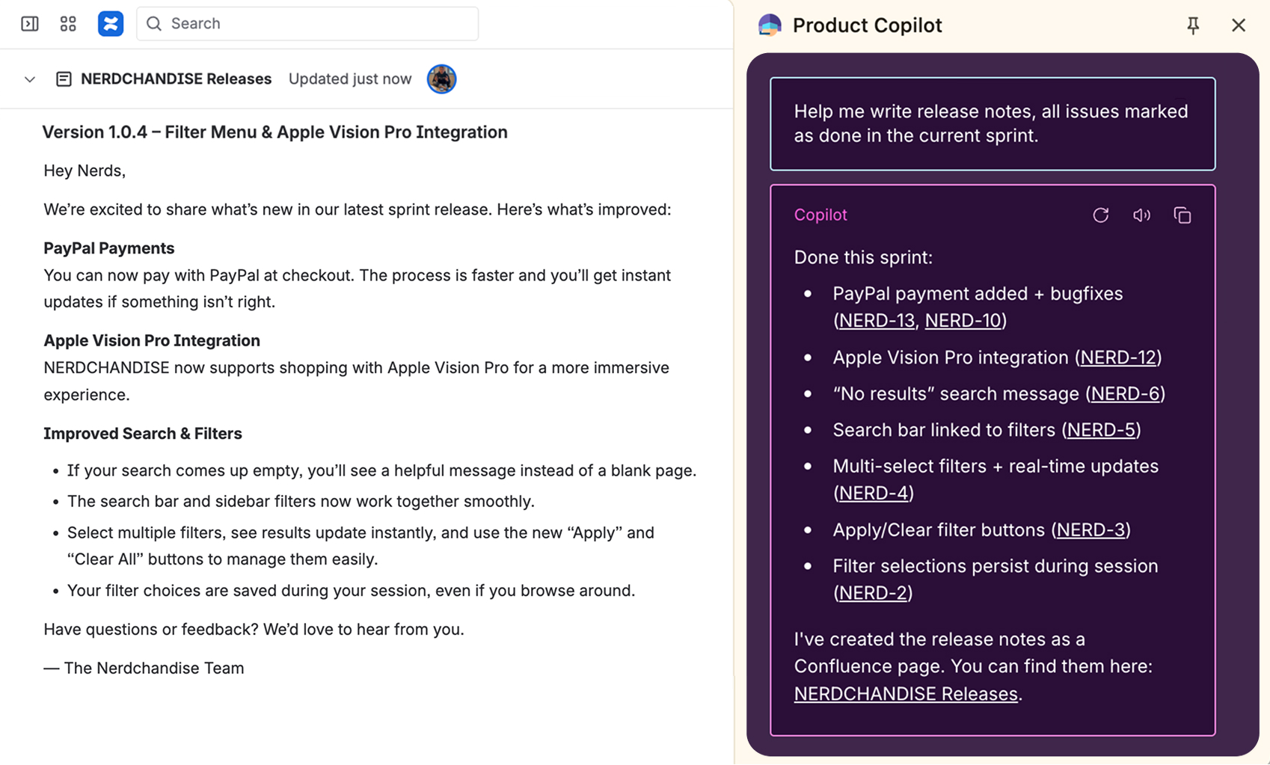
Task: Open the NERDCHANDISE Releases page link in Copilot
Action: [906, 694]
